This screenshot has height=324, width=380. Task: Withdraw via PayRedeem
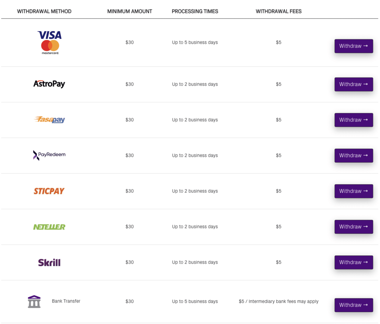click(354, 155)
